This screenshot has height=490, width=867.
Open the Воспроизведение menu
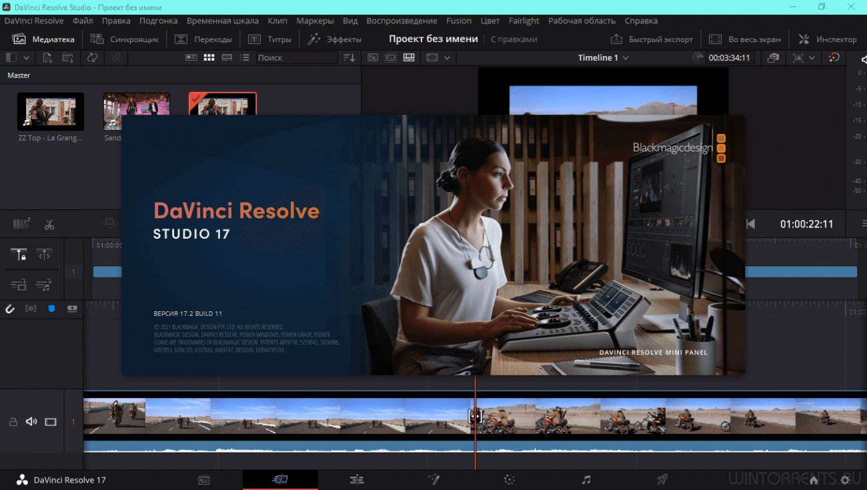click(402, 21)
